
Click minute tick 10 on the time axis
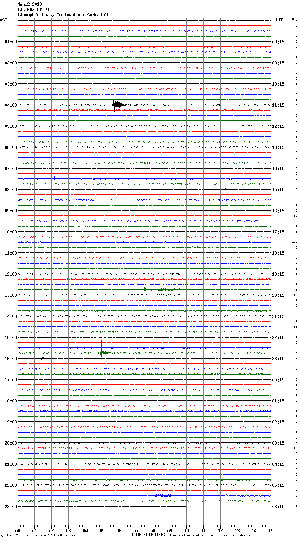pyautogui.click(x=186, y=530)
